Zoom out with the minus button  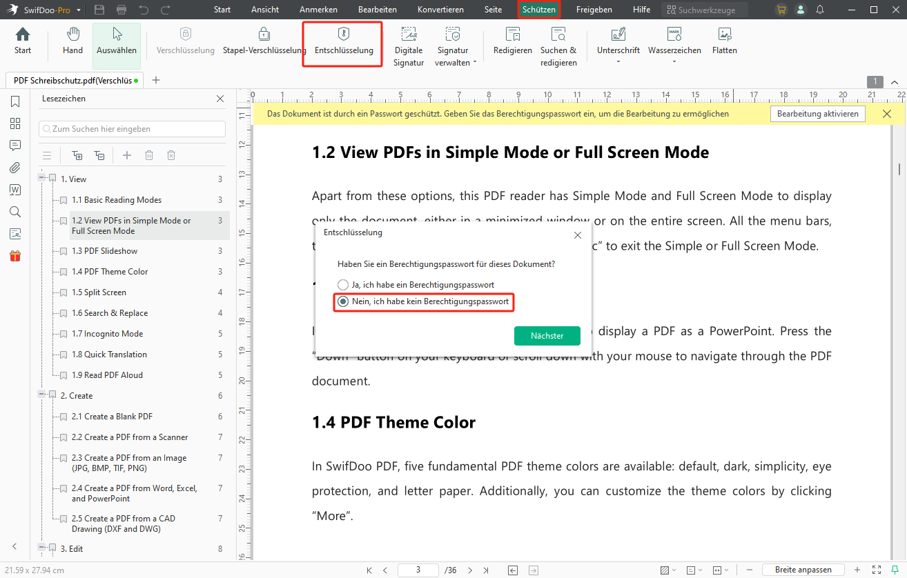tap(750, 570)
